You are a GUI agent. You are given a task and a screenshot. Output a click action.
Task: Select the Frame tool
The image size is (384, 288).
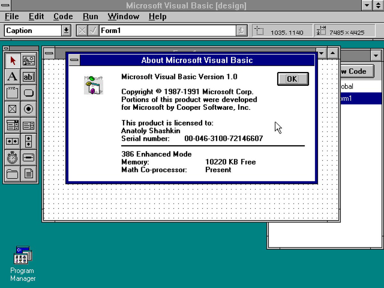[13, 93]
